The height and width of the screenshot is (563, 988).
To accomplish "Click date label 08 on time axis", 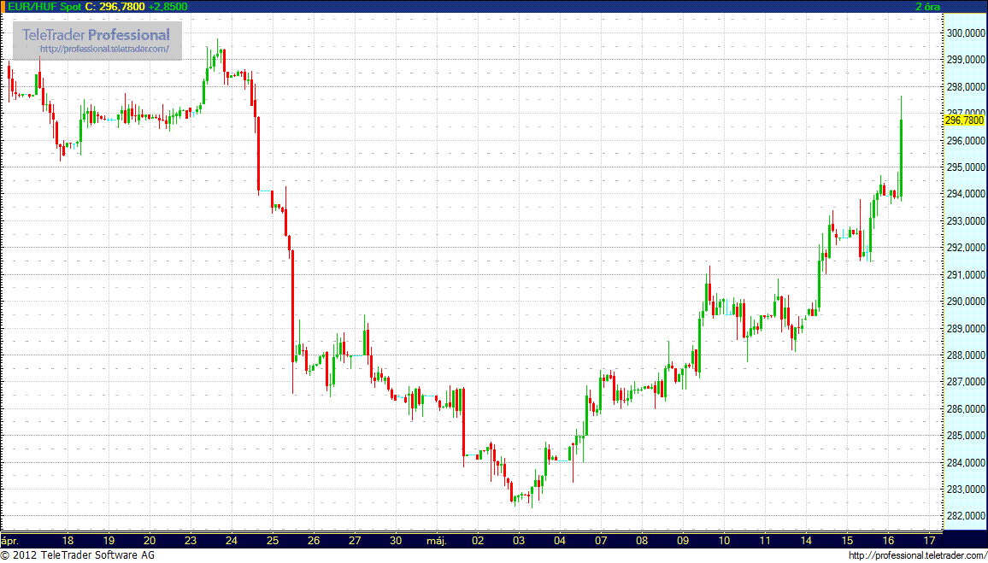I will (642, 540).
